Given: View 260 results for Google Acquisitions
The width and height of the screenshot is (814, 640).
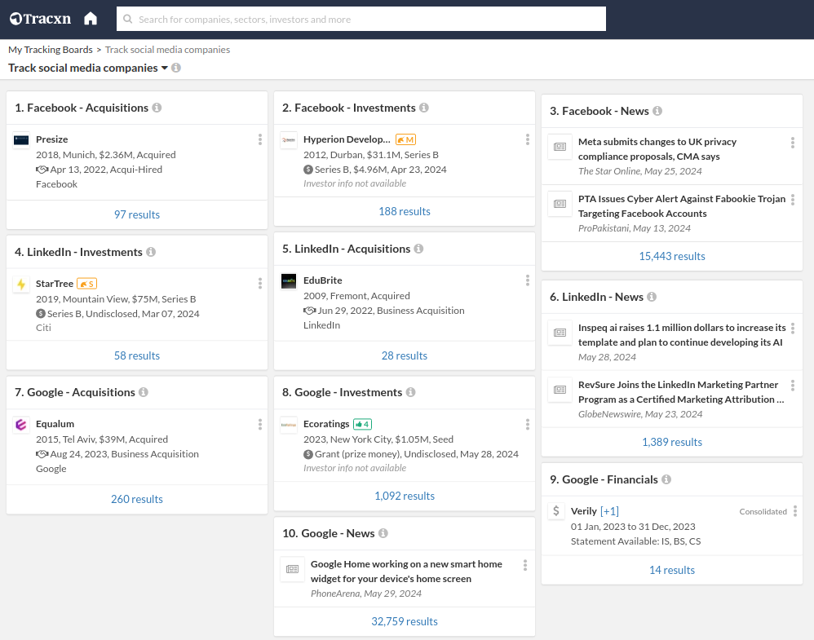Looking at the screenshot, I should click(x=137, y=499).
